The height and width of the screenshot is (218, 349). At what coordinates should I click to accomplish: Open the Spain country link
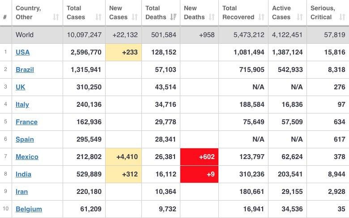25,139
